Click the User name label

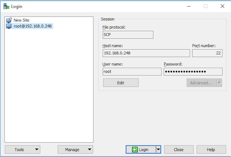pyautogui.click(x=113, y=64)
